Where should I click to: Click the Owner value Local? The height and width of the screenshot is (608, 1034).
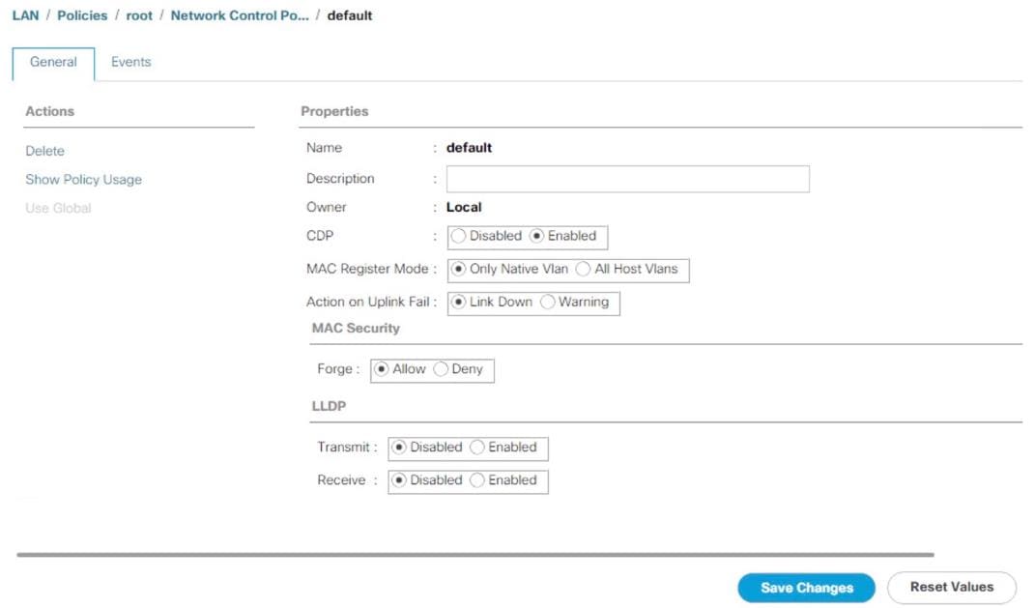[464, 207]
